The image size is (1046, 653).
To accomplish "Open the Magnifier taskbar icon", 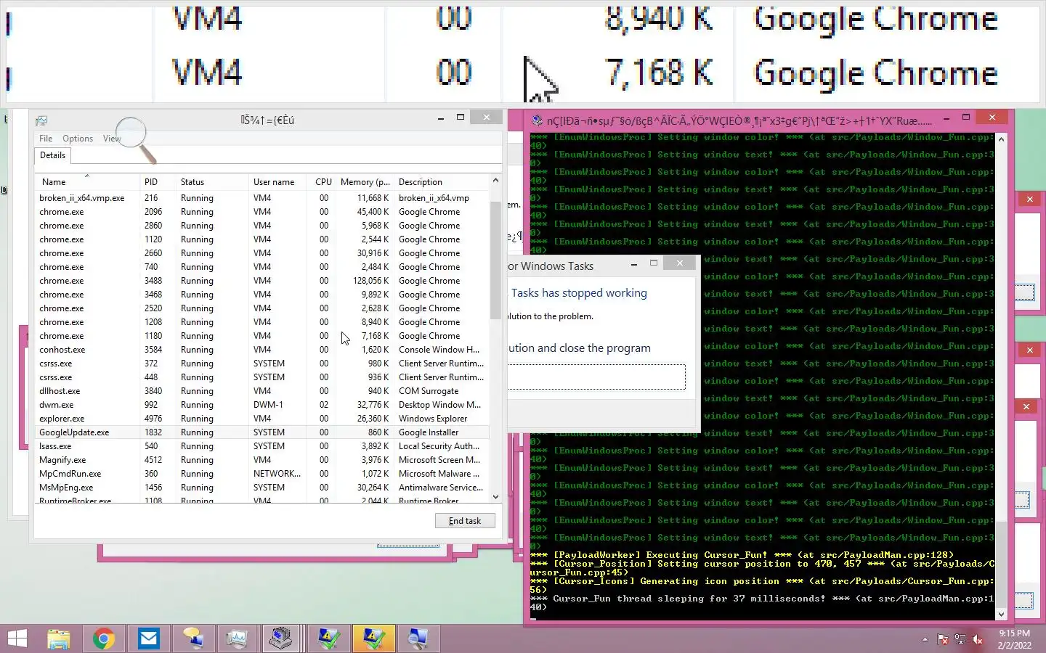I will click(x=418, y=638).
